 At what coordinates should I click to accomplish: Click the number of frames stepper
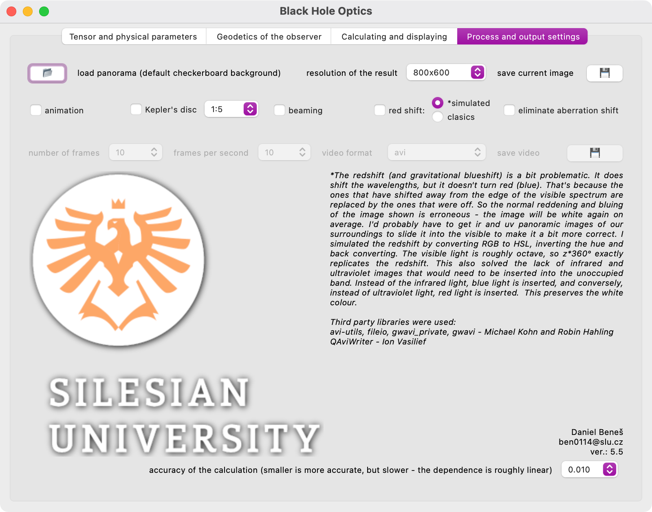coord(154,152)
